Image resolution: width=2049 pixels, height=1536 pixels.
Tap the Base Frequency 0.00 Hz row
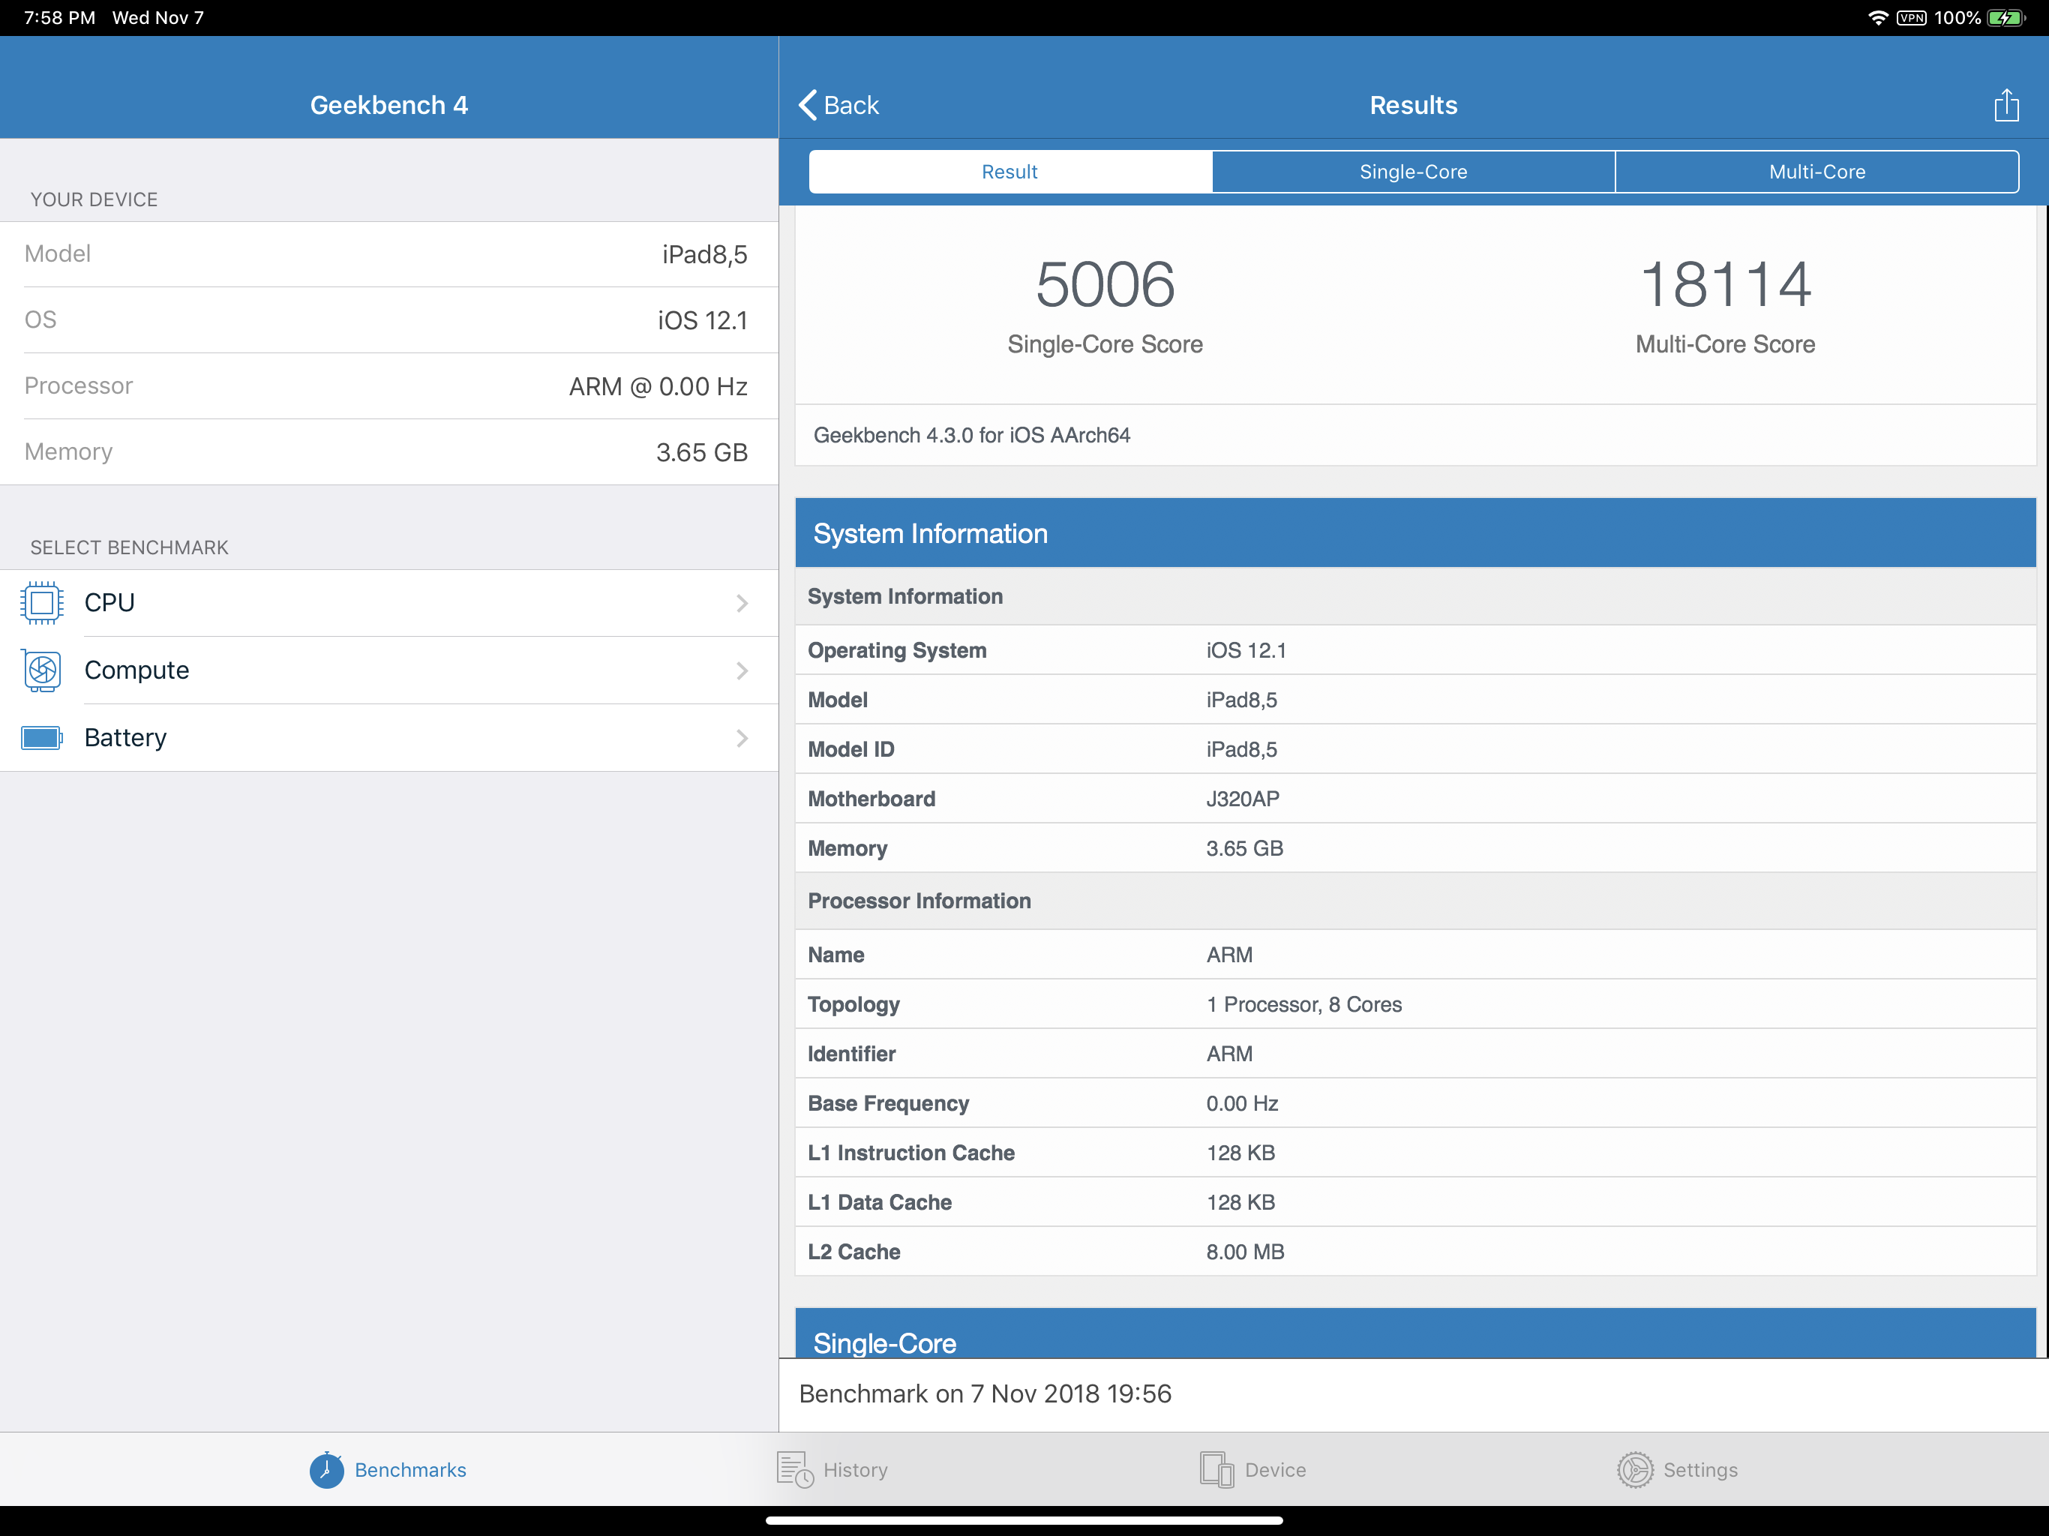click(x=1415, y=1103)
